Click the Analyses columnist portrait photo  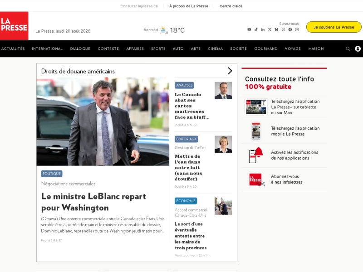coord(223,91)
